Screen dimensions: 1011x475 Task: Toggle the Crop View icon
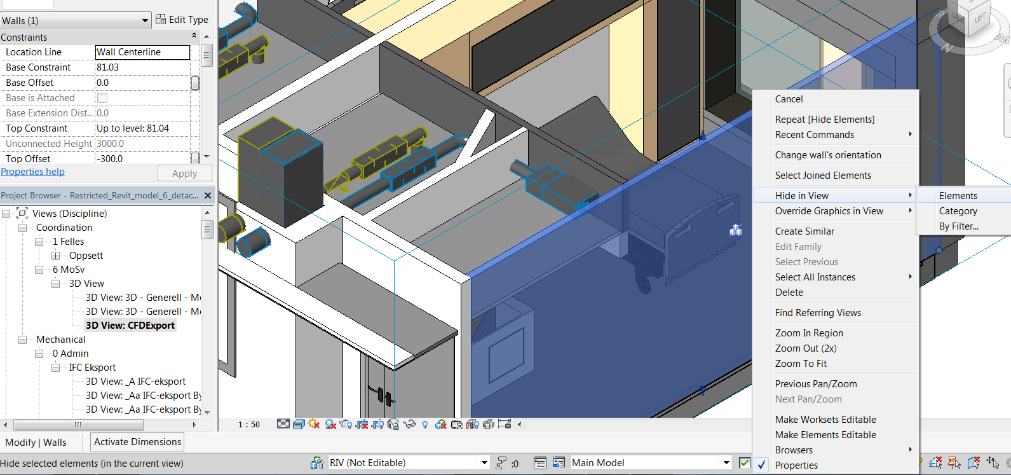pyautogui.click(x=362, y=424)
